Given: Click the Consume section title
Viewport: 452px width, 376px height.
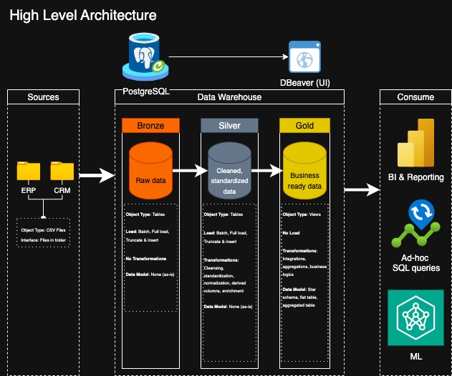Looking at the screenshot, I should [415, 97].
